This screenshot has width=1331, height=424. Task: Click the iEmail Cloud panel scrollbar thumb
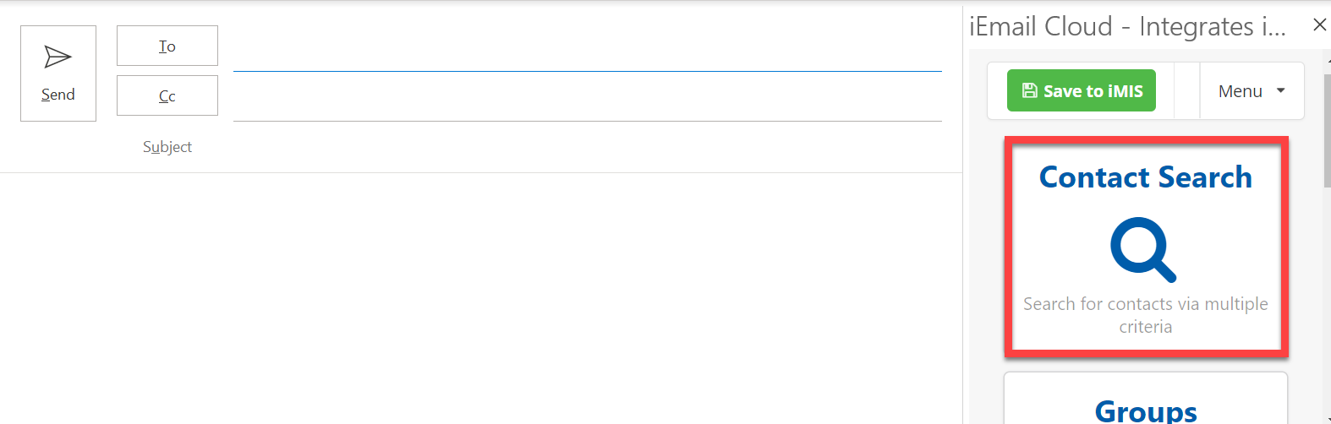click(1327, 127)
